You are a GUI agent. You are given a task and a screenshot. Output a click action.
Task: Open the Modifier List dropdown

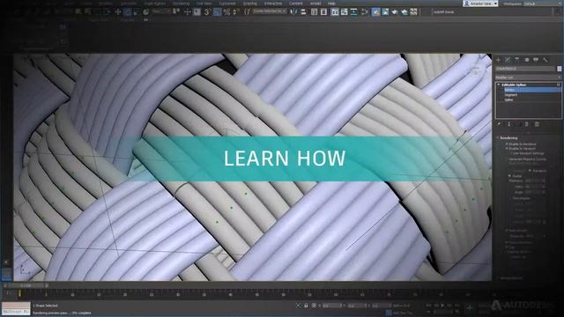point(528,77)
